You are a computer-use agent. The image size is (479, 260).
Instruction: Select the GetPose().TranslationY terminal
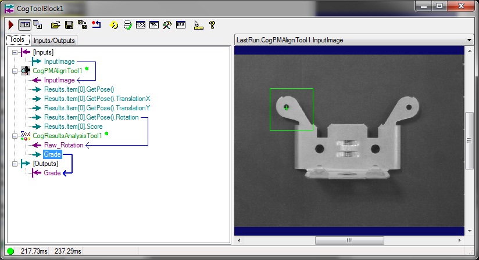pyautogui.click(x=97, y=108)
